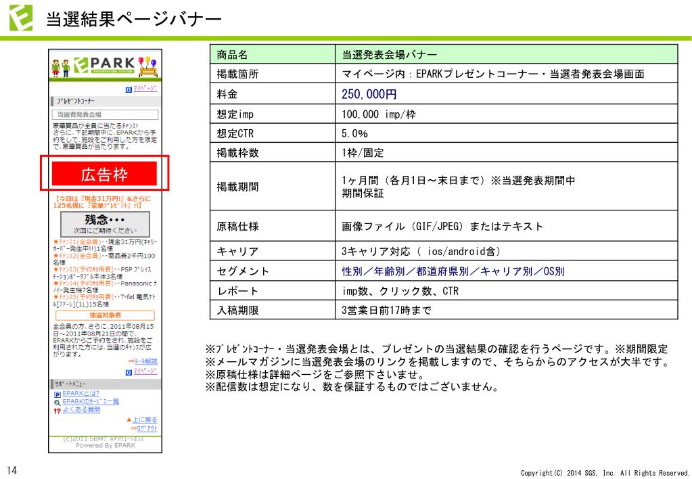This screenshot has width=692, height=479.
Task: Click the note about メールマガジン links
Action: tap(438, 361)
